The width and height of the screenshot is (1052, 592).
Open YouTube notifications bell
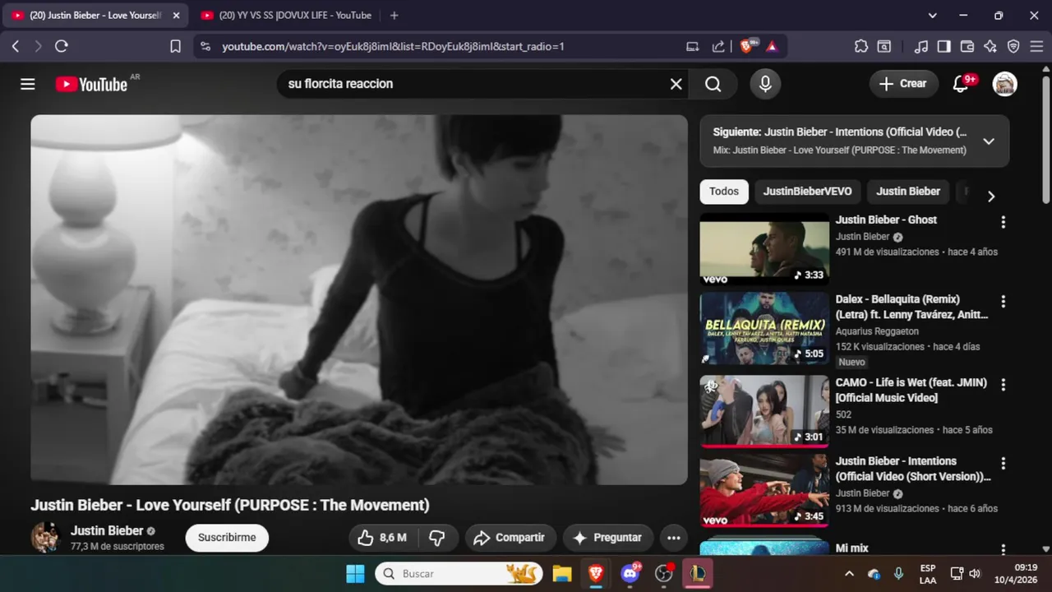(x=961, y=84)
